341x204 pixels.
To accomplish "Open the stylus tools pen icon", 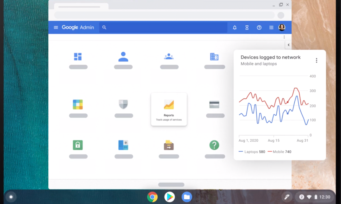I will click(287, 197).
